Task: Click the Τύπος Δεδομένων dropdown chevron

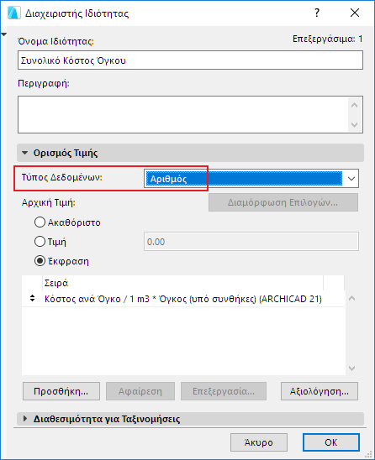Action: click(351, 178)
